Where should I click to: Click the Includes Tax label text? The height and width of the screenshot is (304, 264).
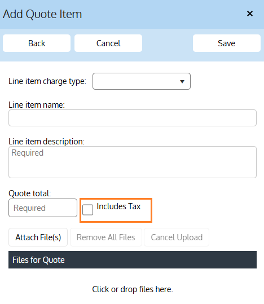tap(118, 206)
